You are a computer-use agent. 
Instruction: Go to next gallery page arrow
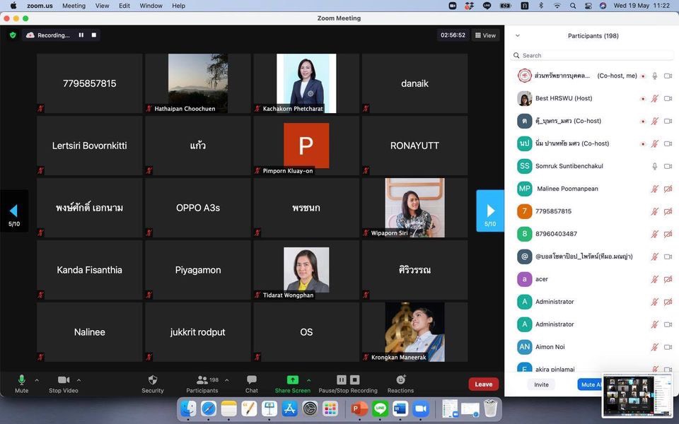pos(490,211)
